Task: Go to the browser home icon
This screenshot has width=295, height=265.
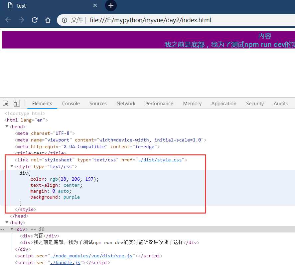Action: point(48,20)
